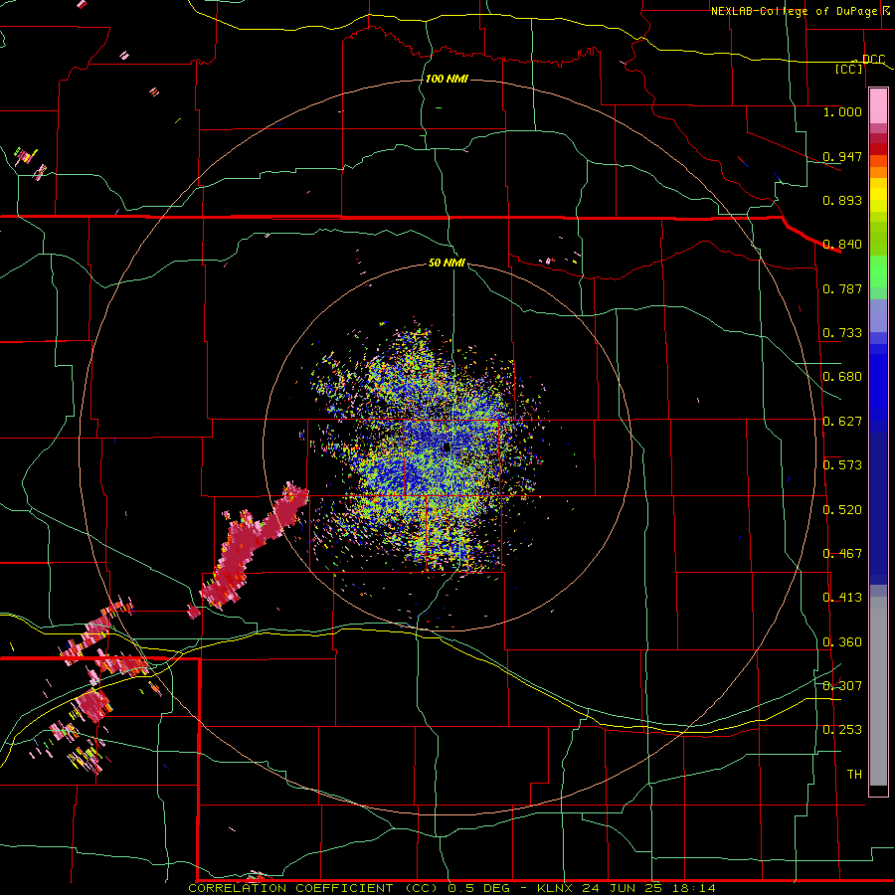
Task: Click the 18:14 timestamp in the caption
Action: point(693,888)
